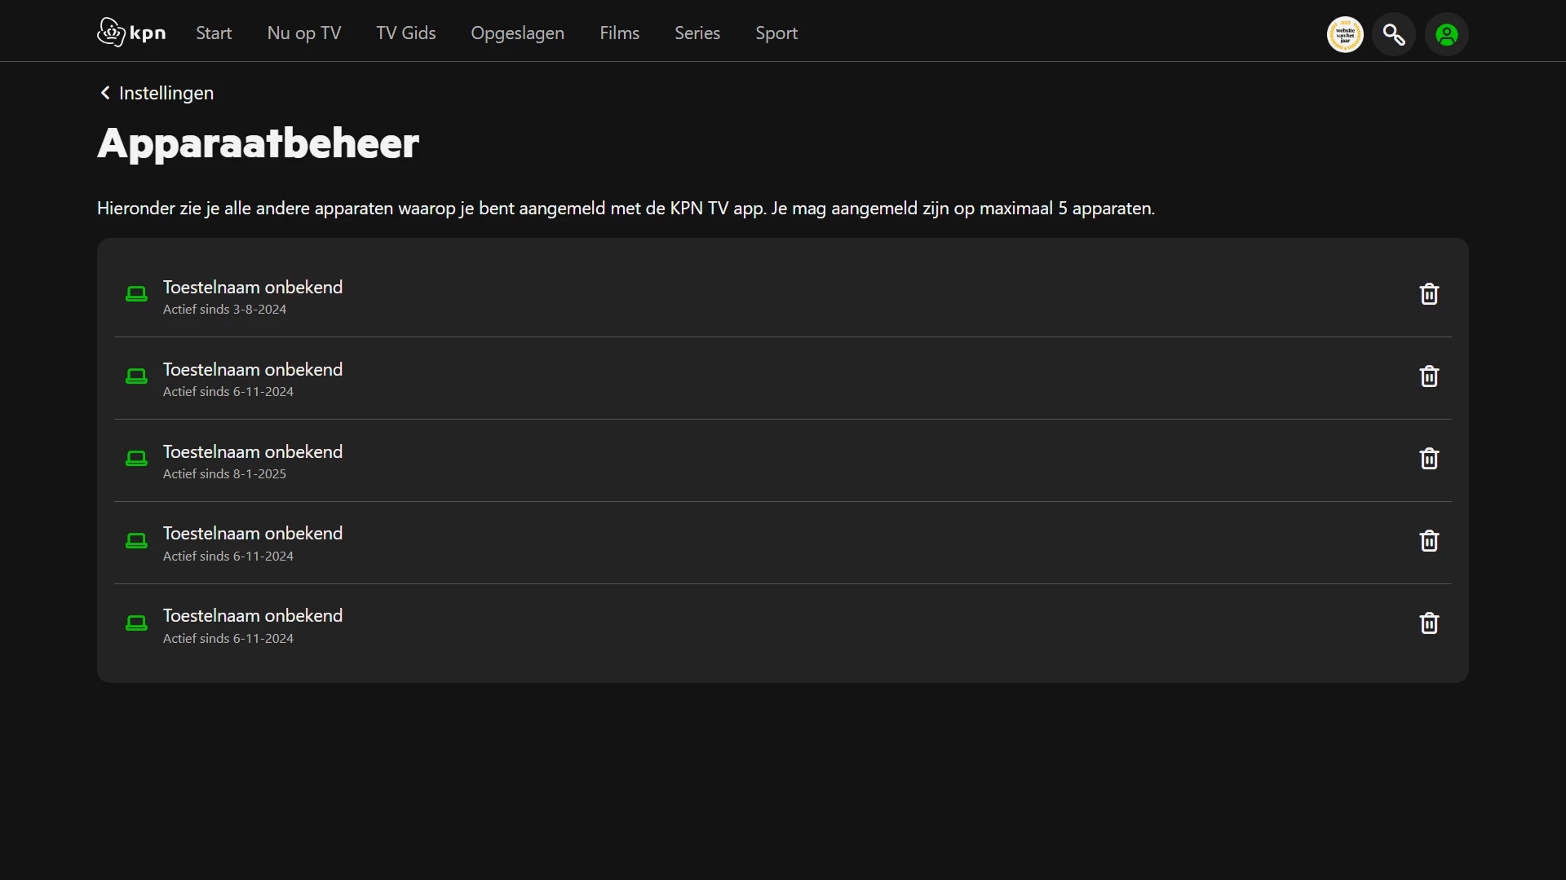The width and height of the screenshot is (1566, 880).
Task: Open the Start menu item
Action: click(x=214, y=33)
